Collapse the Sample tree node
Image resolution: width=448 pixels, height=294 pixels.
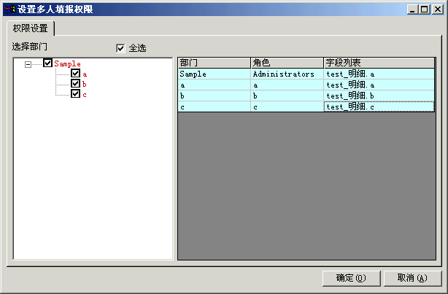[x=28, y=64]
